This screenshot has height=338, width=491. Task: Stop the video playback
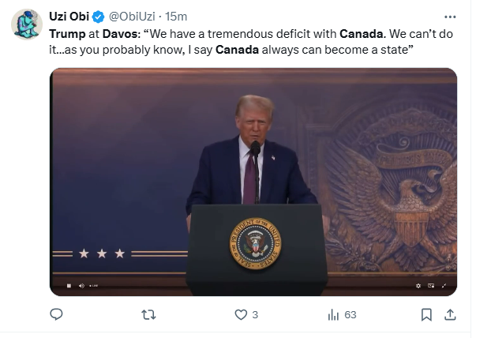tap(69, 286)
